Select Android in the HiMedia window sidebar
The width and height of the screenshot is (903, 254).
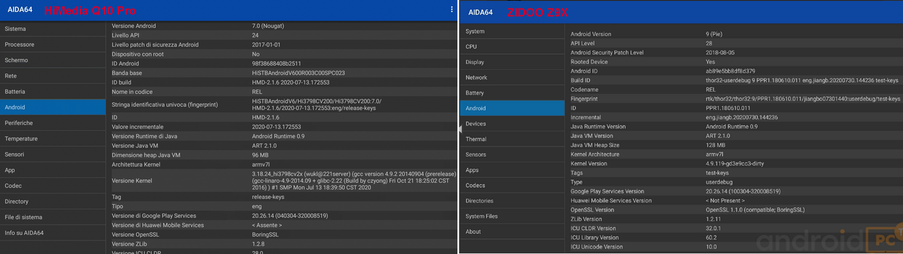pyautogui.click(x=53, y=107)
